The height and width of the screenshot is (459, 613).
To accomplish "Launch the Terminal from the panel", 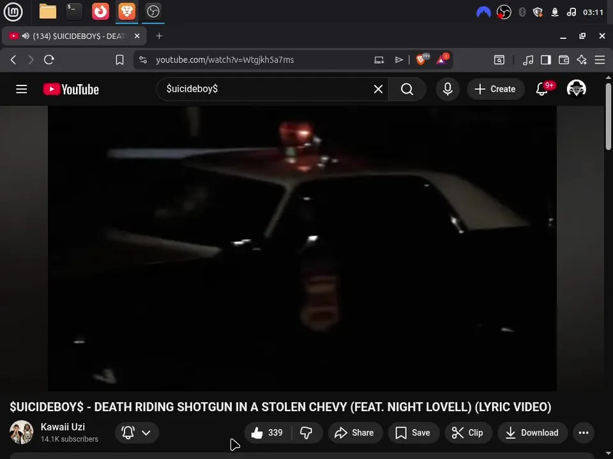I will tap(74, 11).
